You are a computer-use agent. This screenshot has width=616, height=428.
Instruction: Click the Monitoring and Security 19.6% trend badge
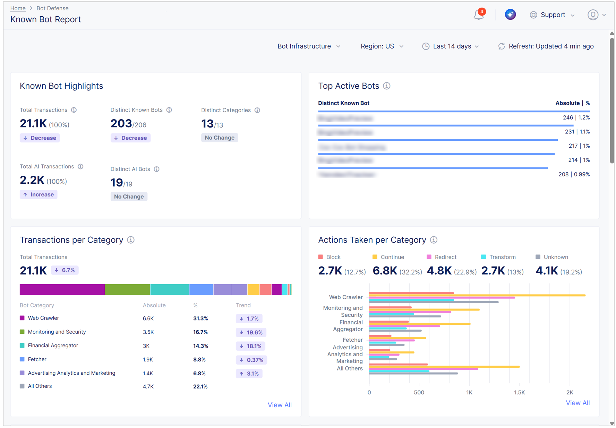pyautogui.click(x=251, y=332)
